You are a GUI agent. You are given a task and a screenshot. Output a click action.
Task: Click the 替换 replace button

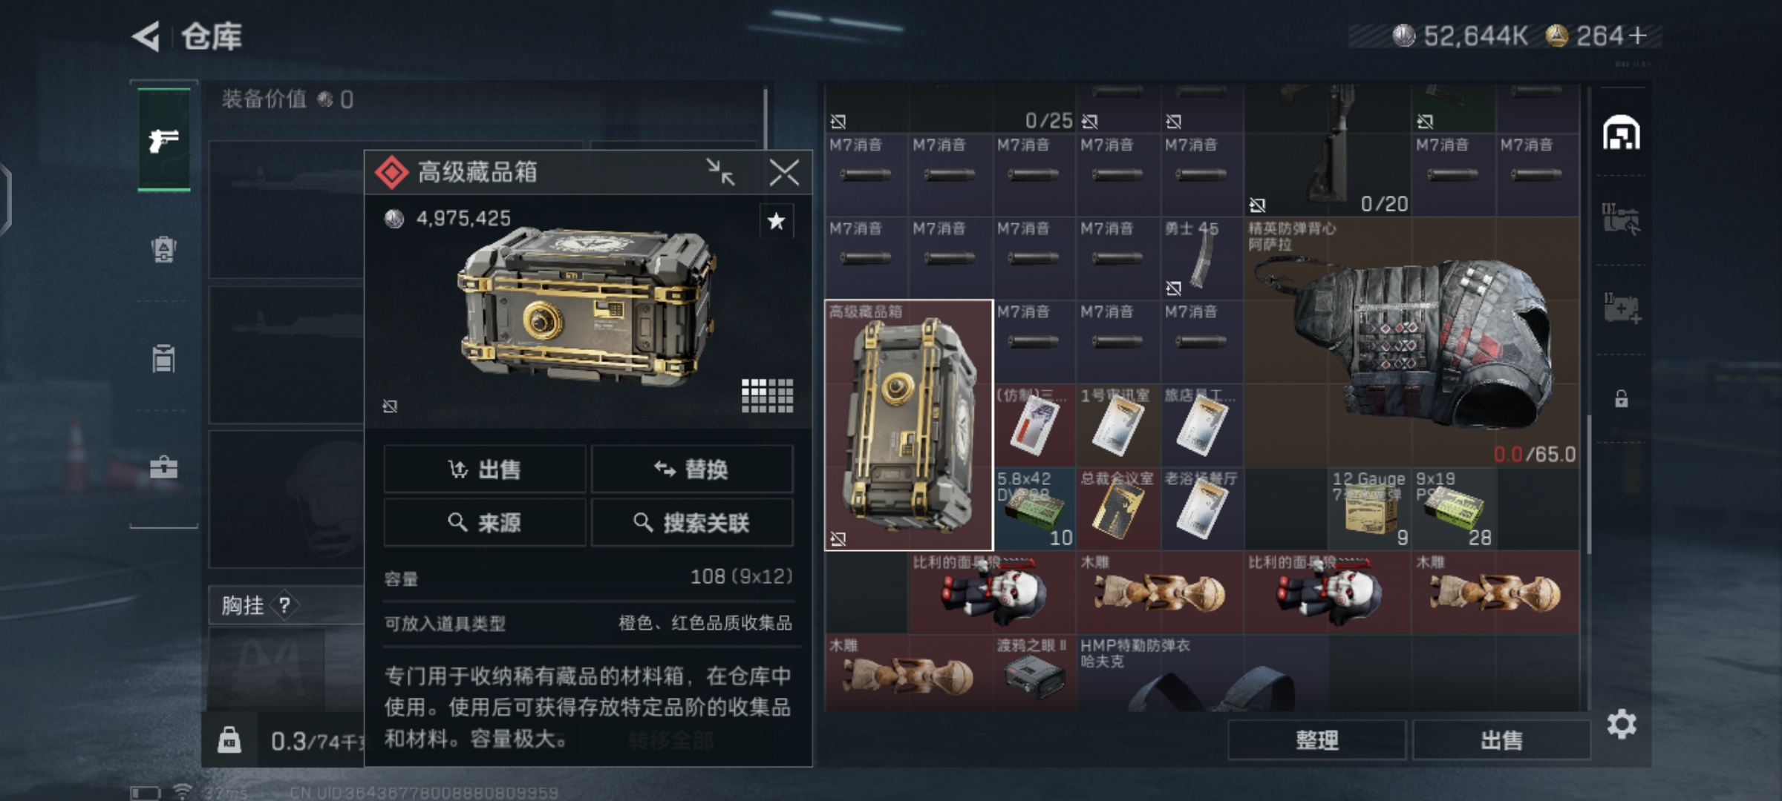(x=692, y=469)
